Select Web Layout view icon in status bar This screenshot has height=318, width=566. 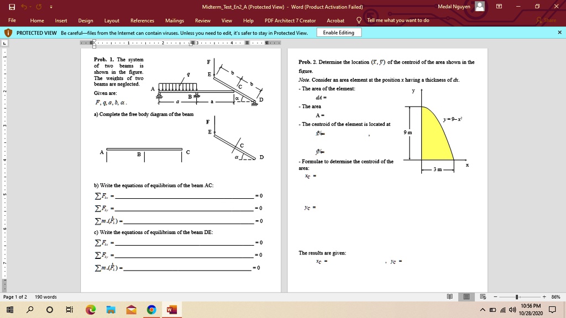[483, 296]
